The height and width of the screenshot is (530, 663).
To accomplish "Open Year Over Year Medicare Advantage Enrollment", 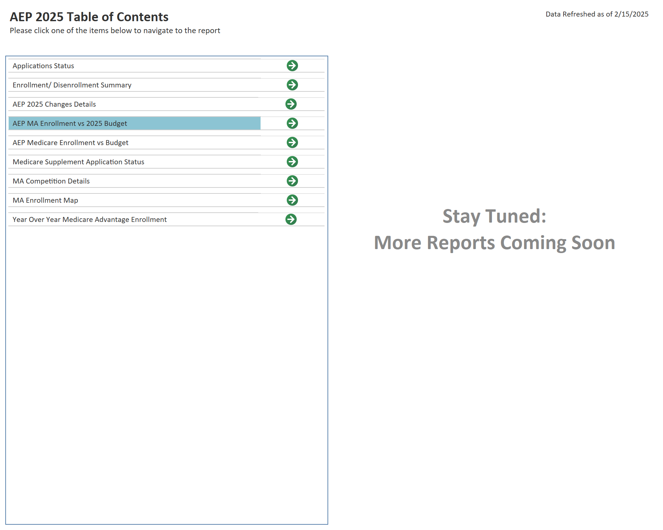I will pos(90,219).
